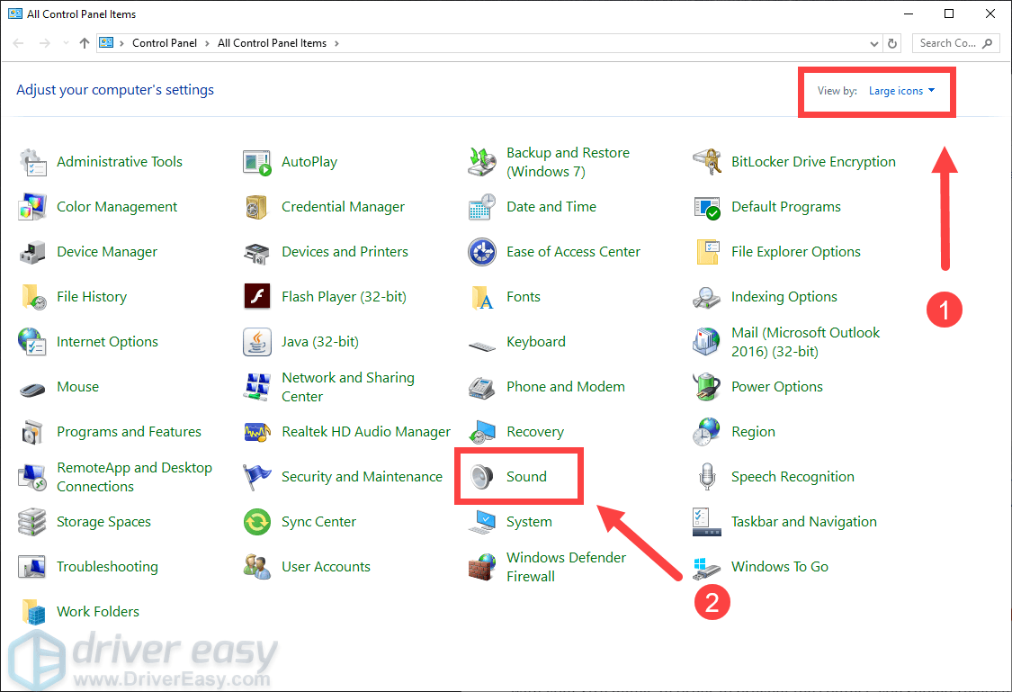Expand chevron after Control Panel breadcrumb
This screenshot has width=1012, height=692.
tap(207, 43)
